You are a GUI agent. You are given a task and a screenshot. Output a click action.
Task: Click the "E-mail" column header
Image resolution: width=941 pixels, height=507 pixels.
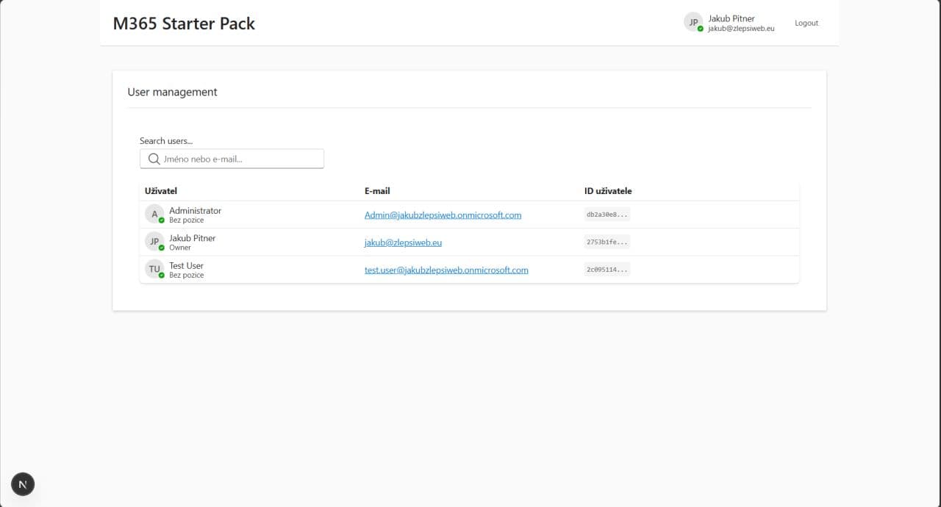tap(377, 191)
